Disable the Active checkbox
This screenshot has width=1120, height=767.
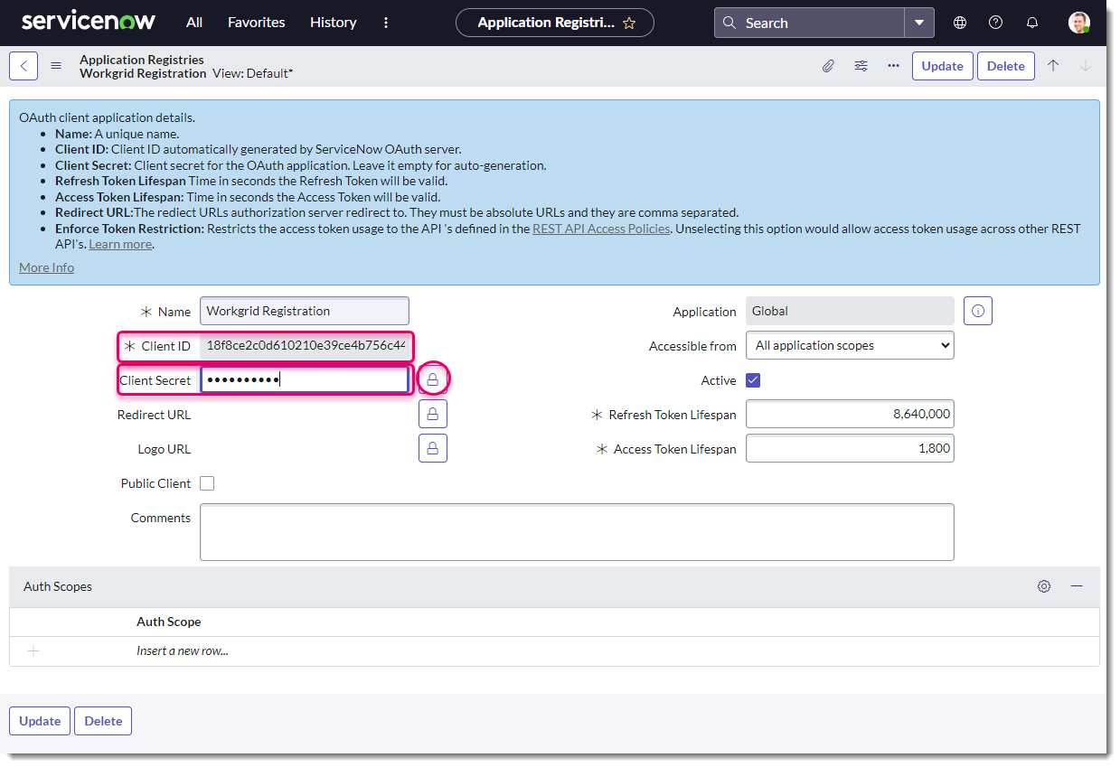pyautogui.click(x=753, y=380)
